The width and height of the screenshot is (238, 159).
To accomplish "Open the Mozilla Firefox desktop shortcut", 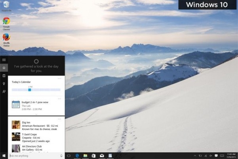I will (6, 40).
